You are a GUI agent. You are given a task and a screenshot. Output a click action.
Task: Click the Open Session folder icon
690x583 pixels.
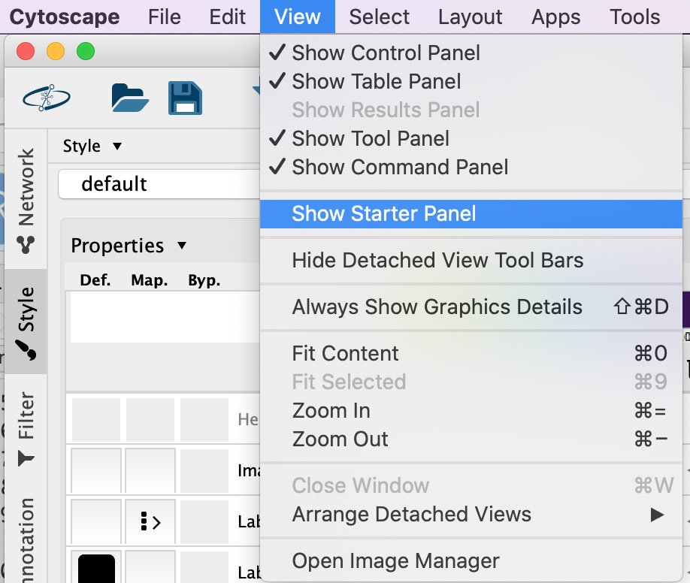coord(130,98)
